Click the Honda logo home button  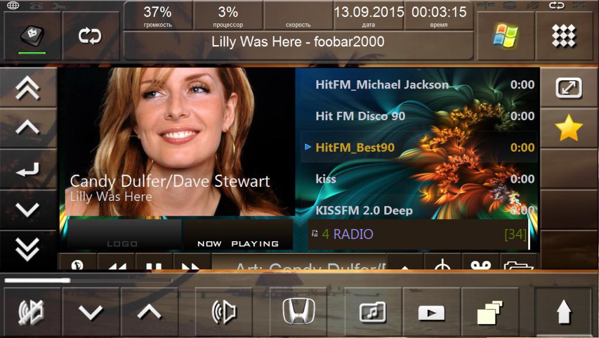pyautogui.click(x=299, y=311)
